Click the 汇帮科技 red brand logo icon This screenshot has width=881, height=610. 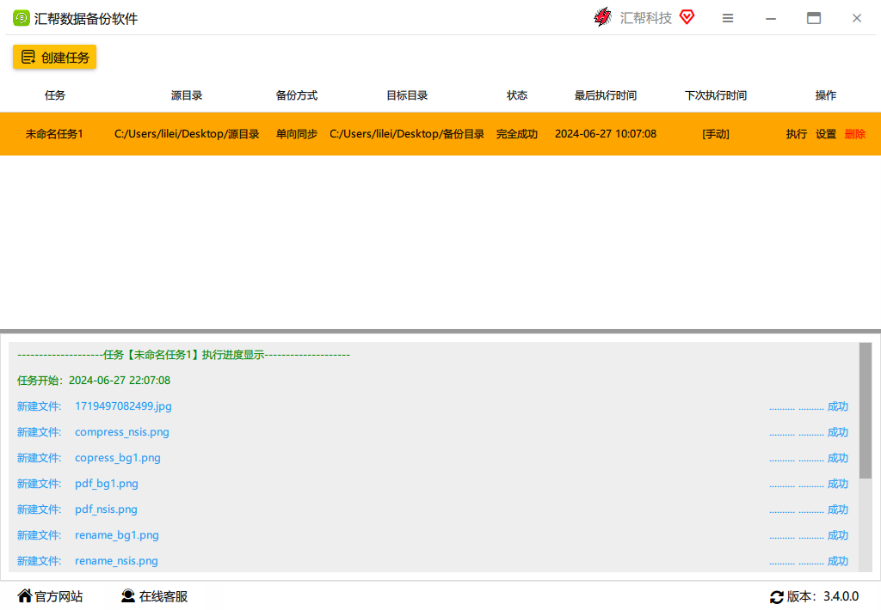tap(603, 18)
